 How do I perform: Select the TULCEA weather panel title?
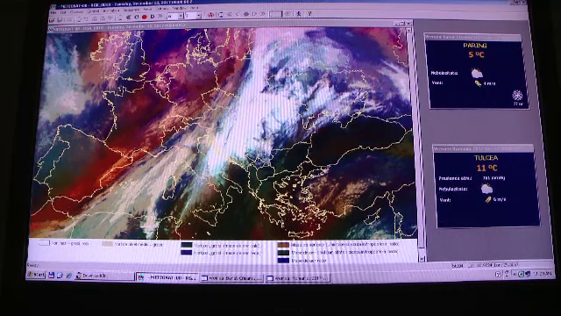pos(486,158)
